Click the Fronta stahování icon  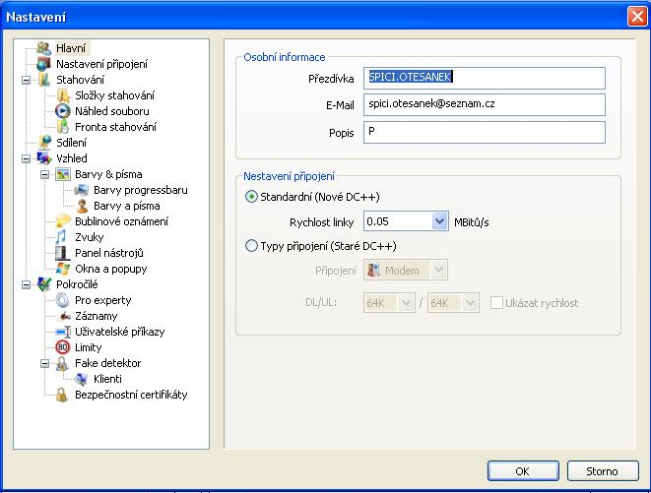(63, 127)
